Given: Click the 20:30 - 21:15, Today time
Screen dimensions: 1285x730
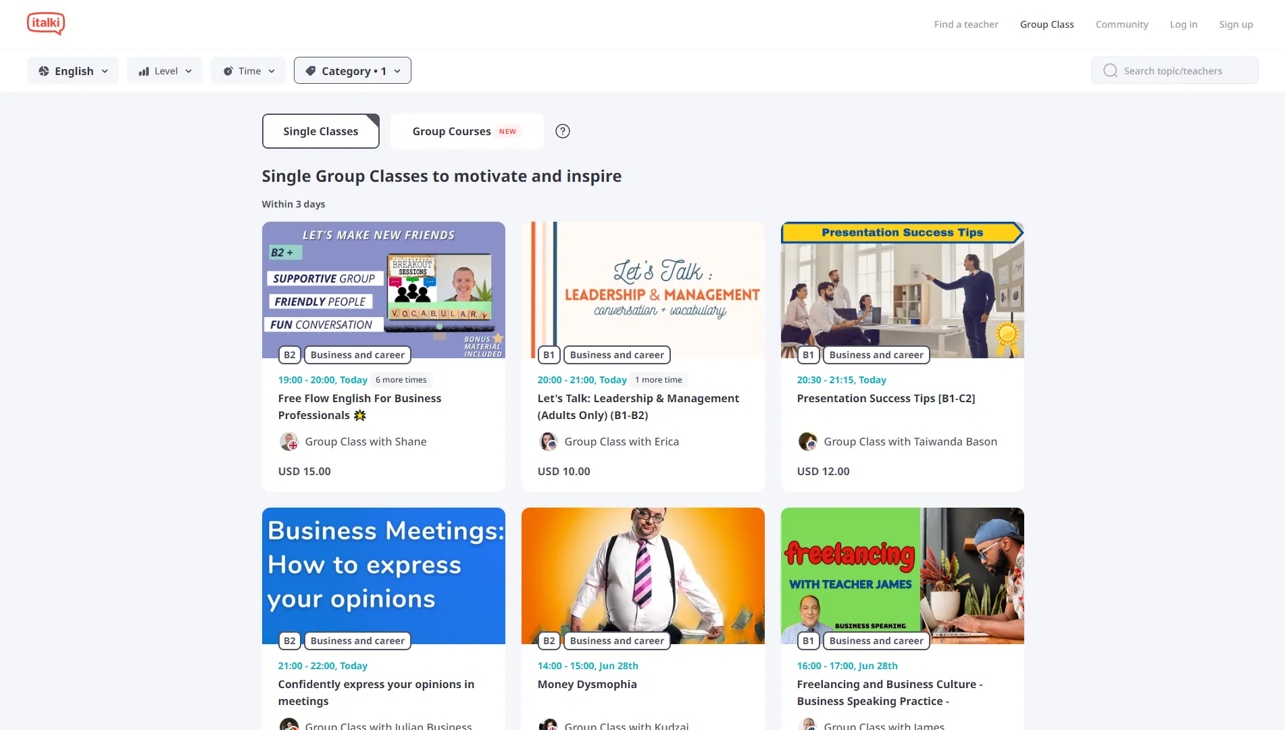Looking at the screenshot, I should click(842, 380).
